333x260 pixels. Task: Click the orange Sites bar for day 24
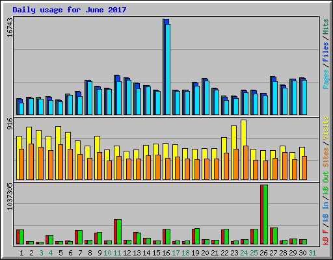(x=246, y=162)
